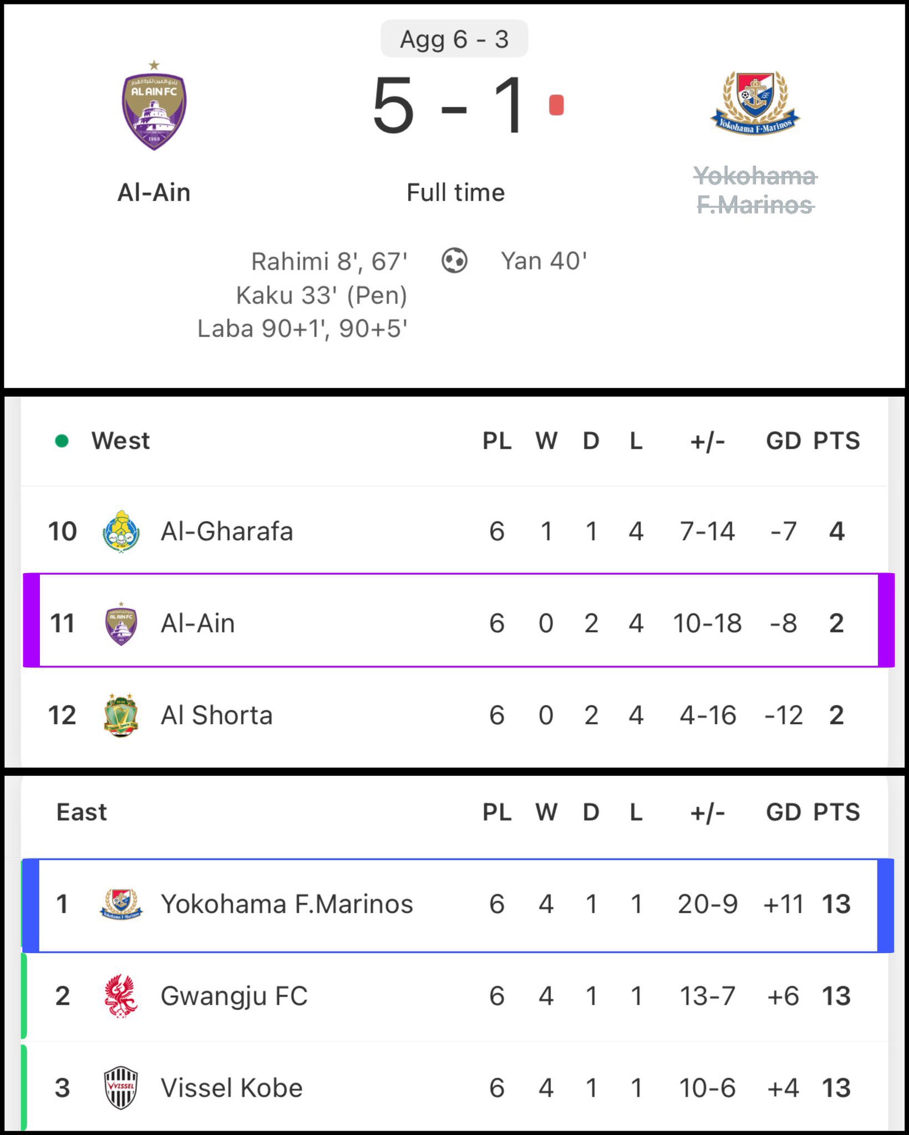Open Vissel Kobe team name link

[232, 1088]
